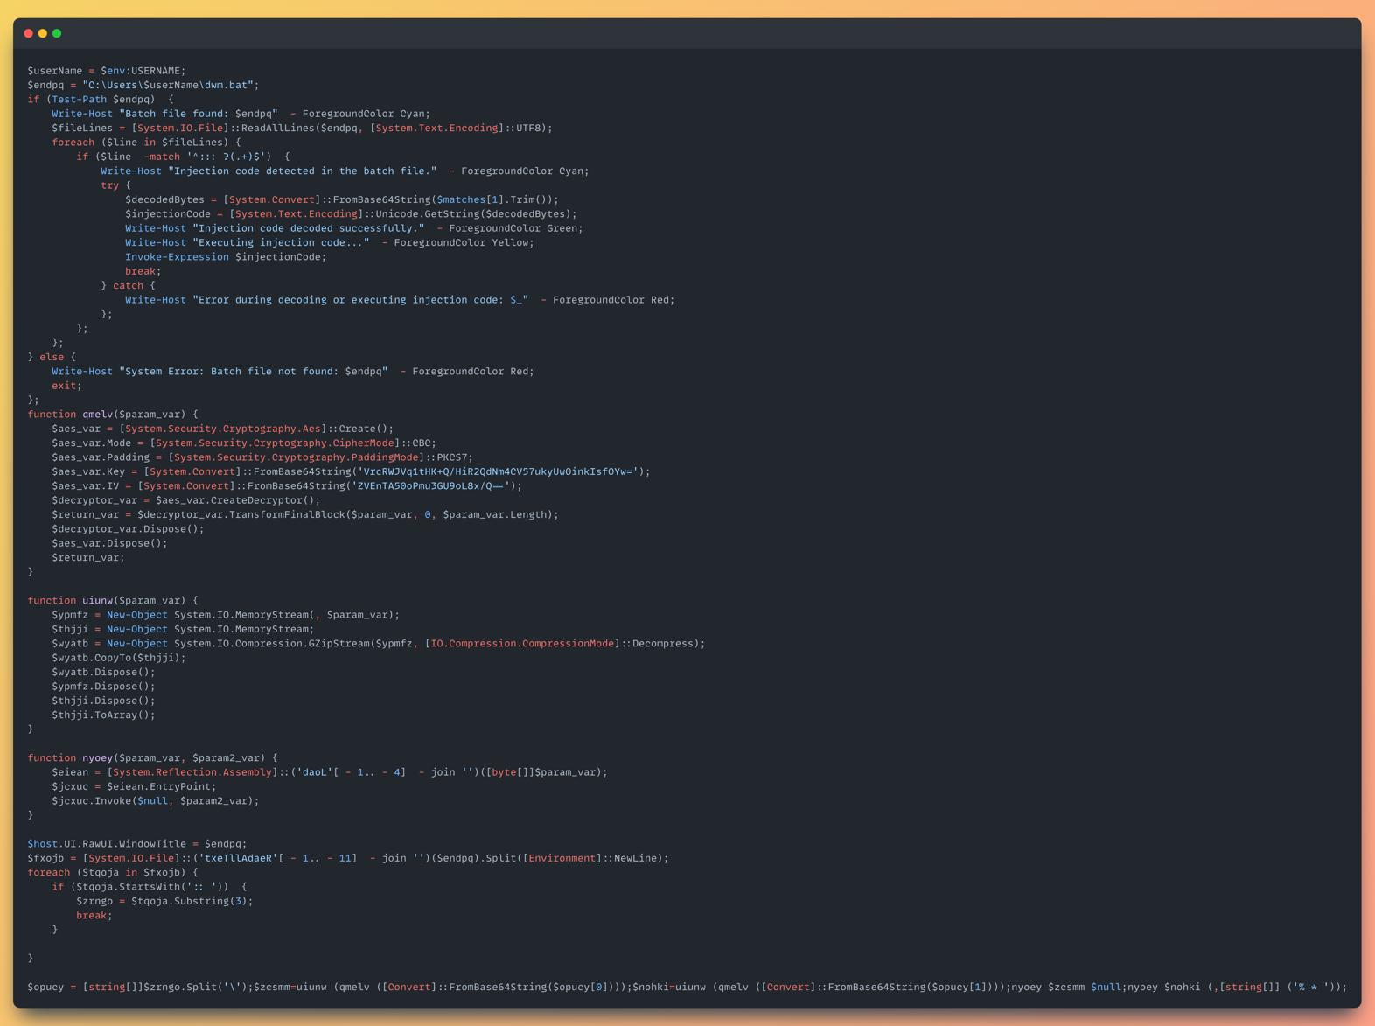Click the '$wyatb.Dispose();' line
The image size is (1375, 1026).
pos(103,673)
